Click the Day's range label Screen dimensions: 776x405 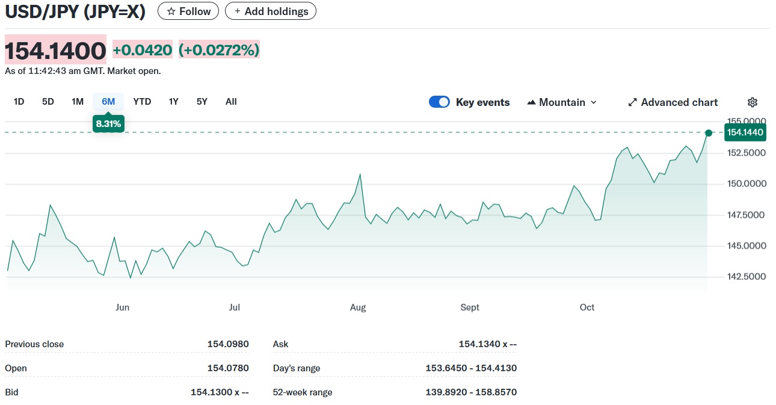click(297, 368)
